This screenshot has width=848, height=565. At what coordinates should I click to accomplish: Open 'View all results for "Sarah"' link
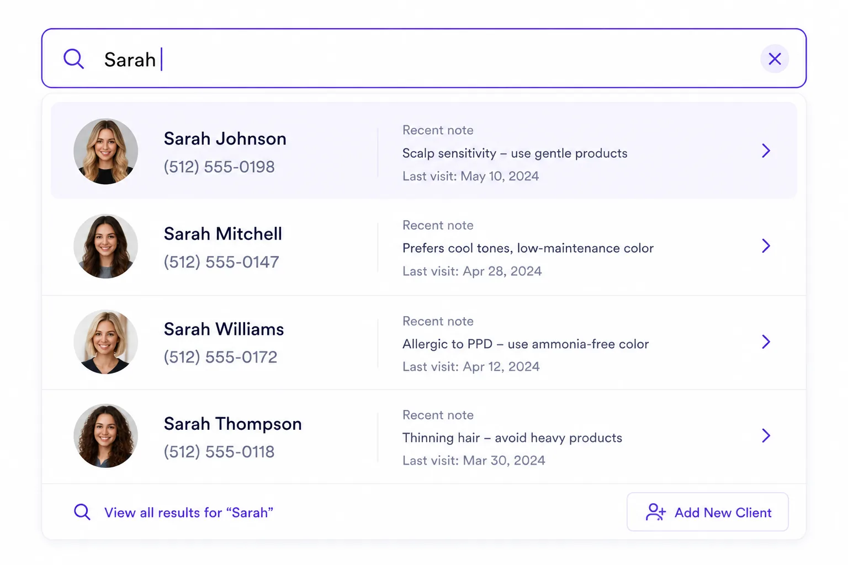(x=189, y=513)
